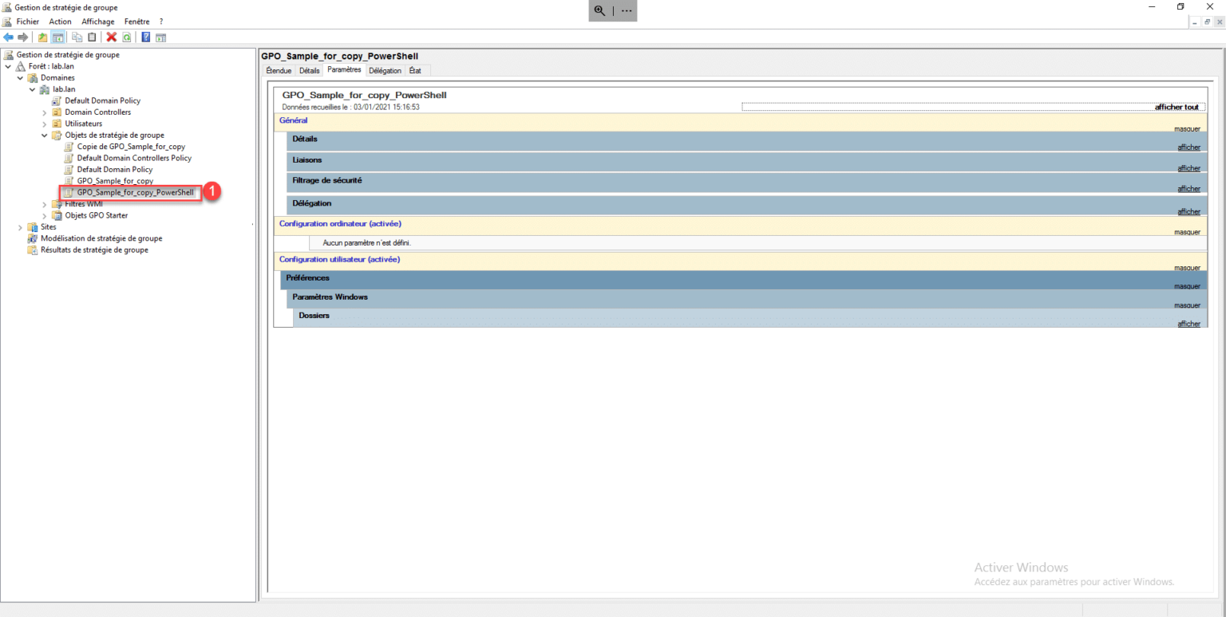Collapse the Domaines tree node
The height and width of the screenshot is (617, 1226).
click(20, 78)
